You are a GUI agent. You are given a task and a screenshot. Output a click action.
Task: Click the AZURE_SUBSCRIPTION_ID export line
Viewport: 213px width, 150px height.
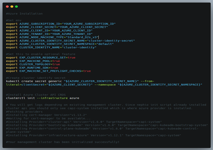(61, 24)
